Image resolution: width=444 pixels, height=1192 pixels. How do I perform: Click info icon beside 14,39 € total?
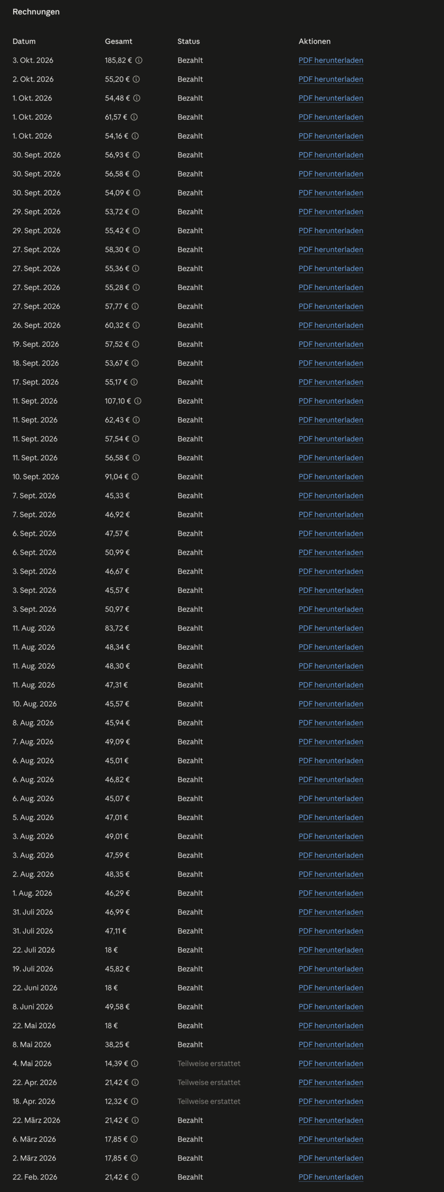(x=135, y=1063)
